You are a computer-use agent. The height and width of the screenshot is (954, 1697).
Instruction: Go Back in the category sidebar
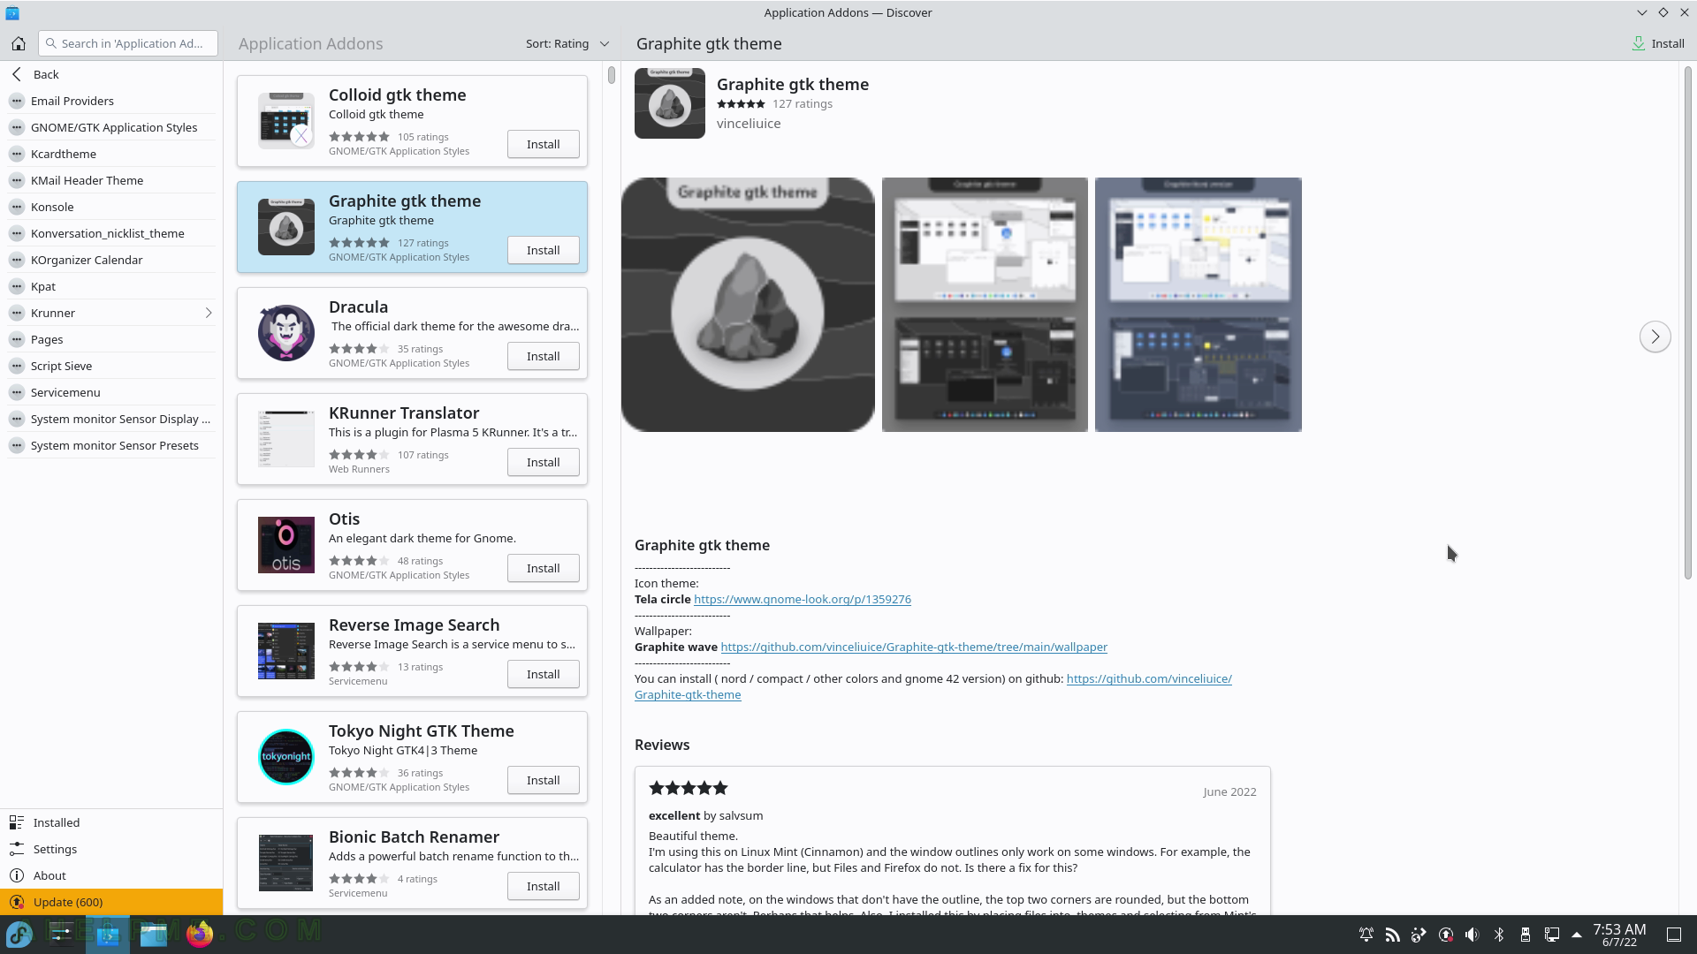pos(111,74)
